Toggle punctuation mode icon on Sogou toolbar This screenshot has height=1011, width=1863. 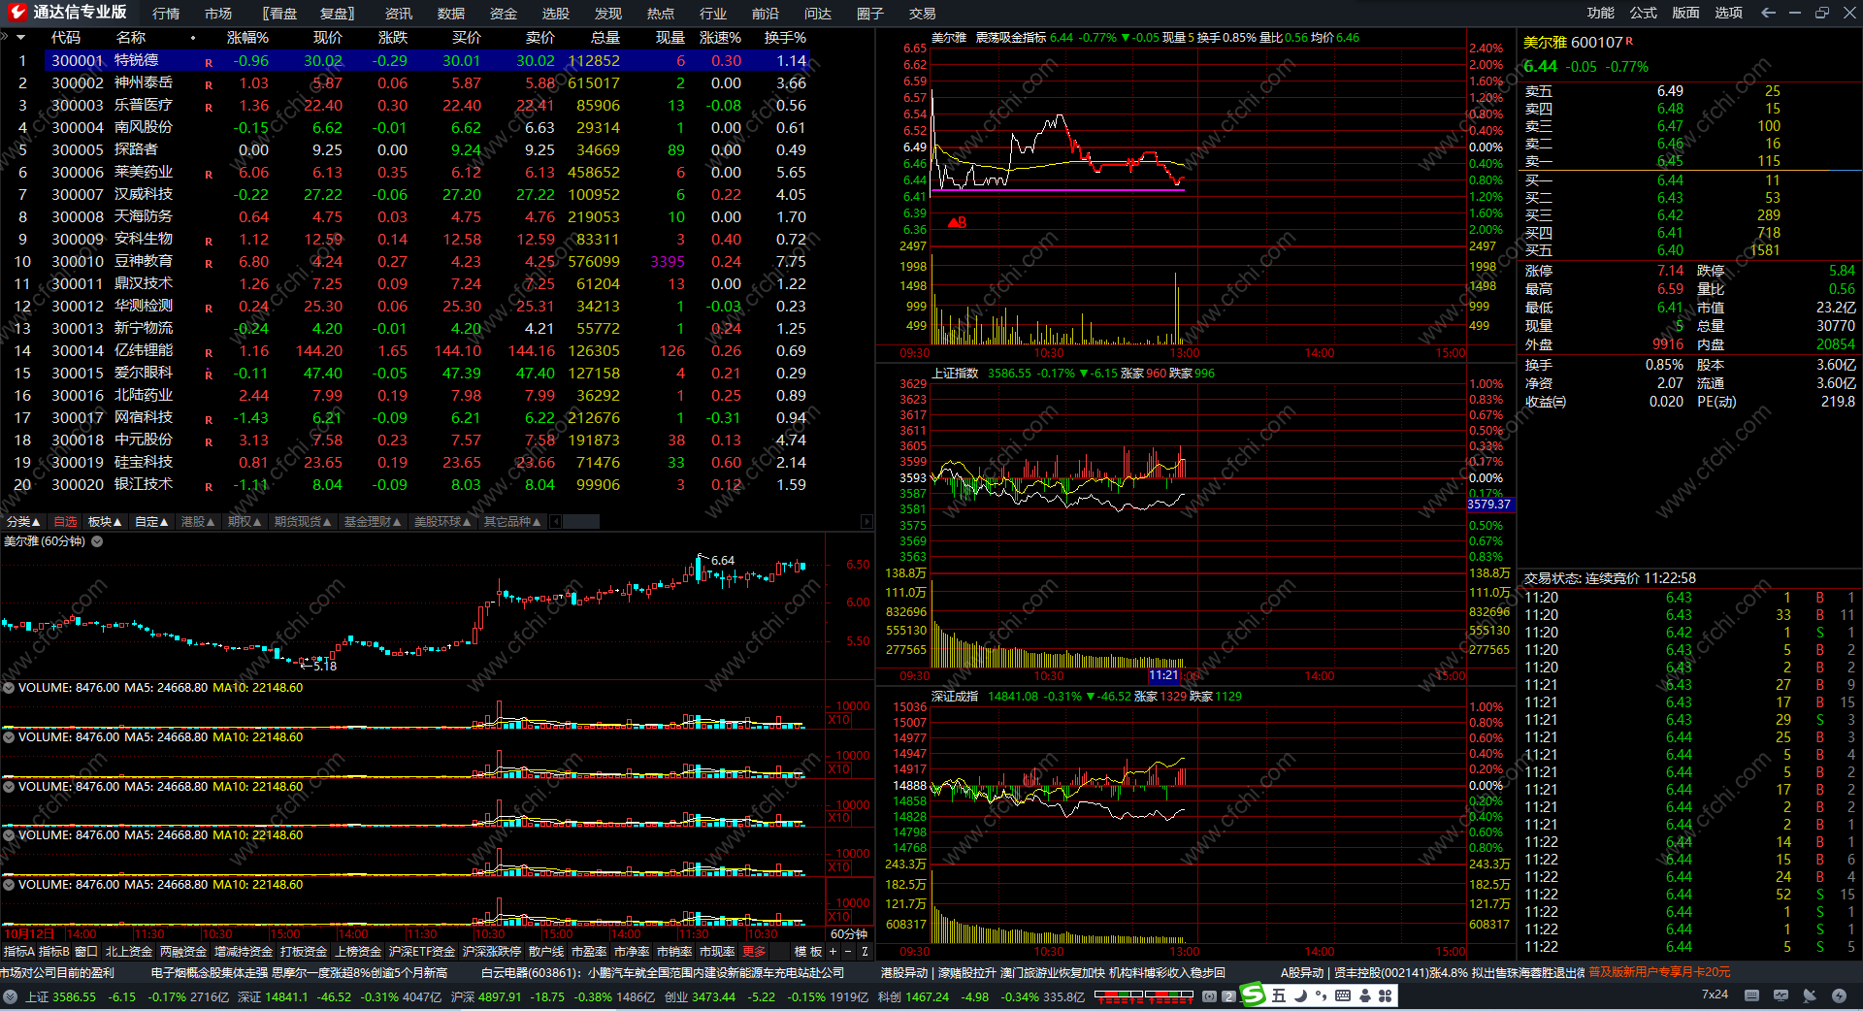pos(1322,995)
